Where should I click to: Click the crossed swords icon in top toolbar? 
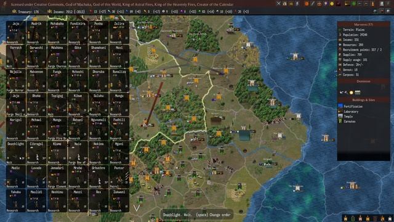278,4
